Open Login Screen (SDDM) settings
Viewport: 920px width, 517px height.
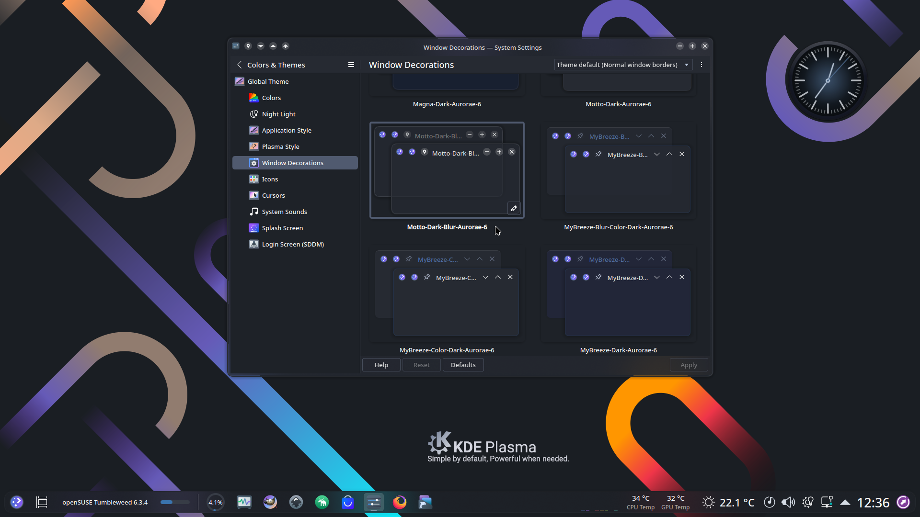tap(295, 244)
